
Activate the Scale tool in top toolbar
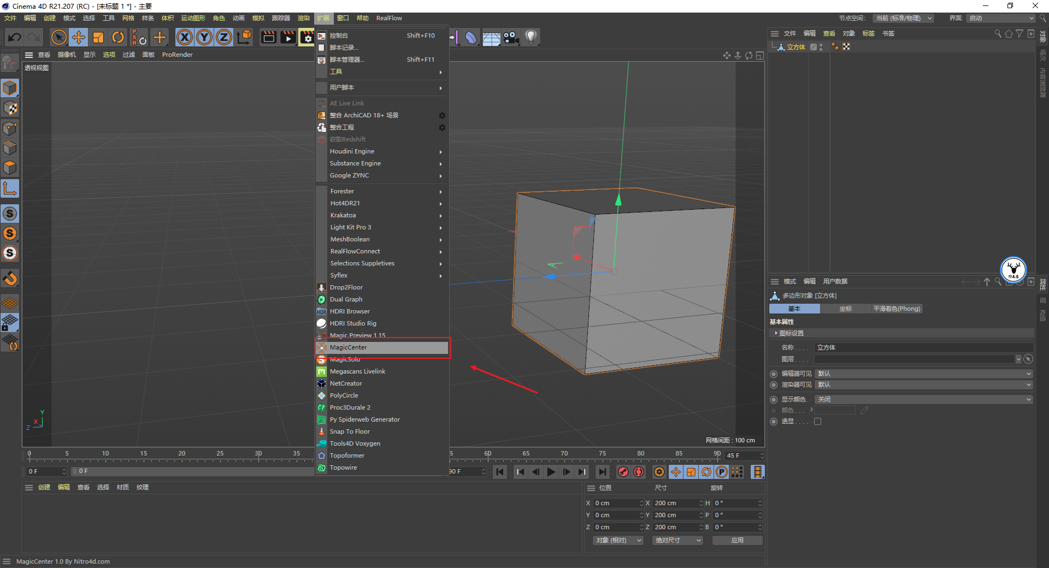(98, 37)
